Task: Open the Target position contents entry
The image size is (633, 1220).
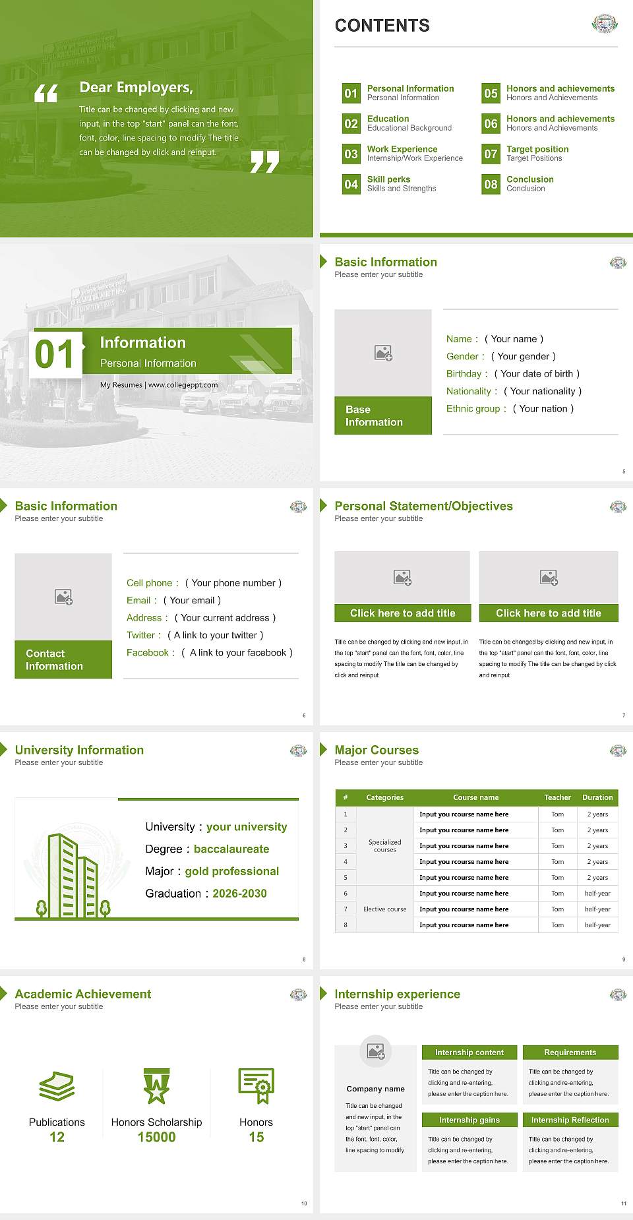Action: [x=537, y=154]
